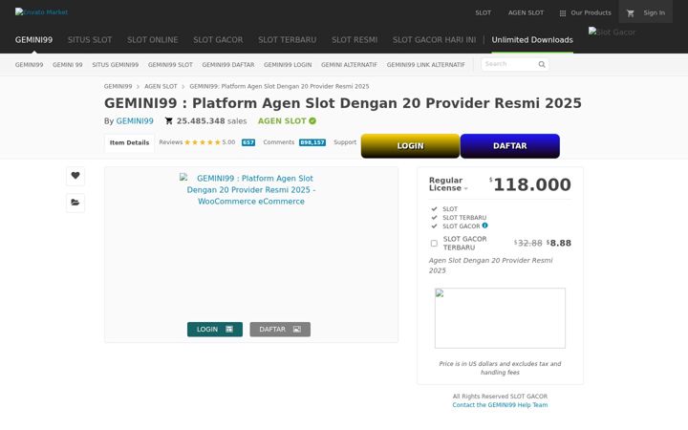Click the yellow LOGIN button

pos(410,145)
